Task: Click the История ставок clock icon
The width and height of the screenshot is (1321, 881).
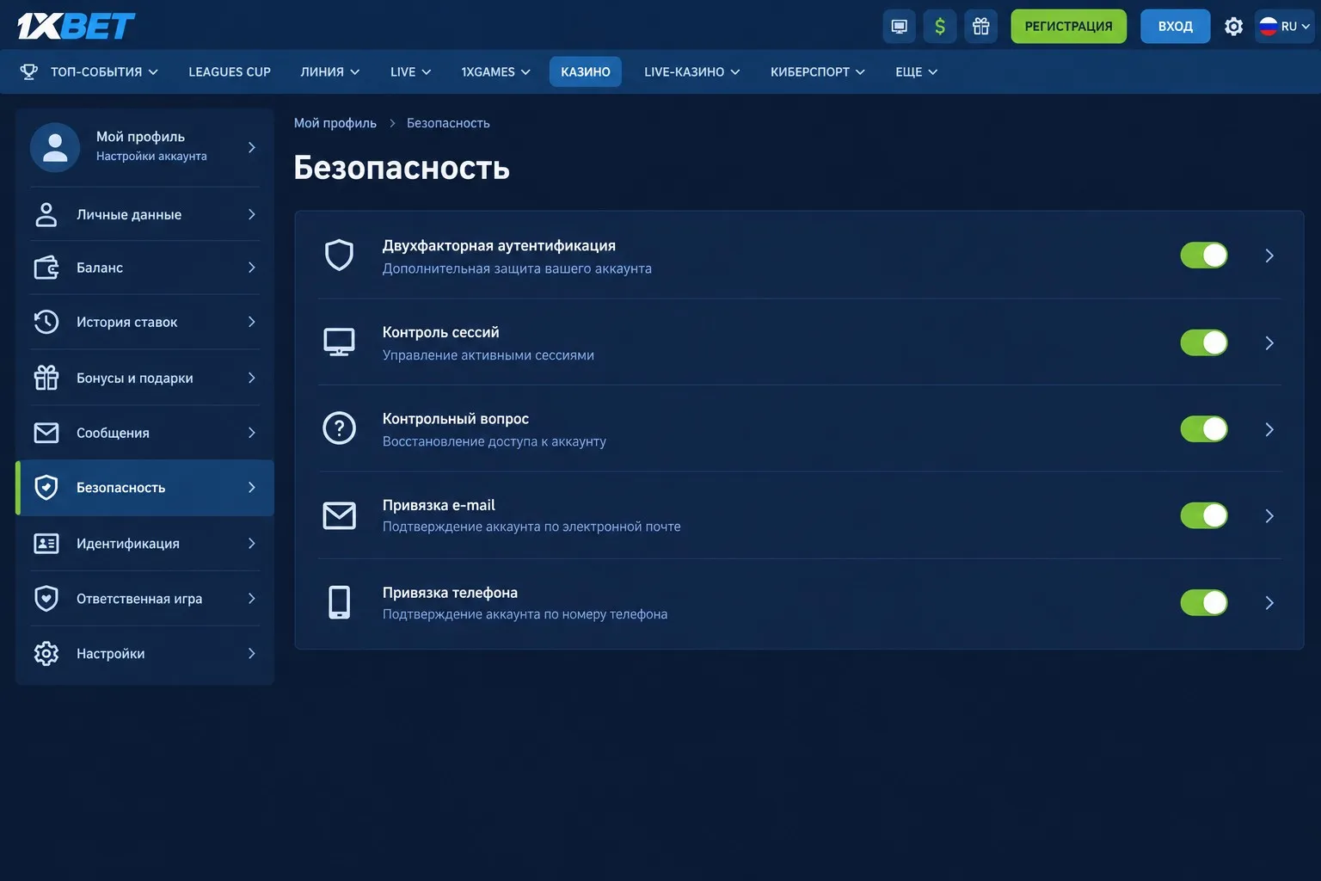Action: [x=46, y=322]
